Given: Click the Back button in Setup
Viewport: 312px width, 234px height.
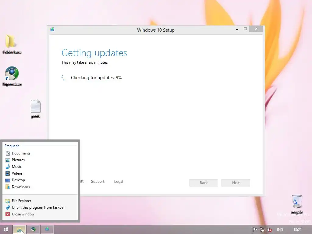Looking at the screenshot, I should coord(204,183).
